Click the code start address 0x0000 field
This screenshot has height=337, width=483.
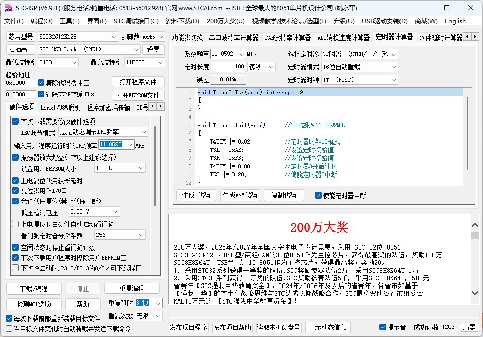pyautogui.click(x=21, y=83)
